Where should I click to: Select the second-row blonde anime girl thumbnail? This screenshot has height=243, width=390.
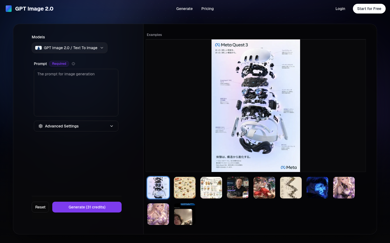point(158,214)
